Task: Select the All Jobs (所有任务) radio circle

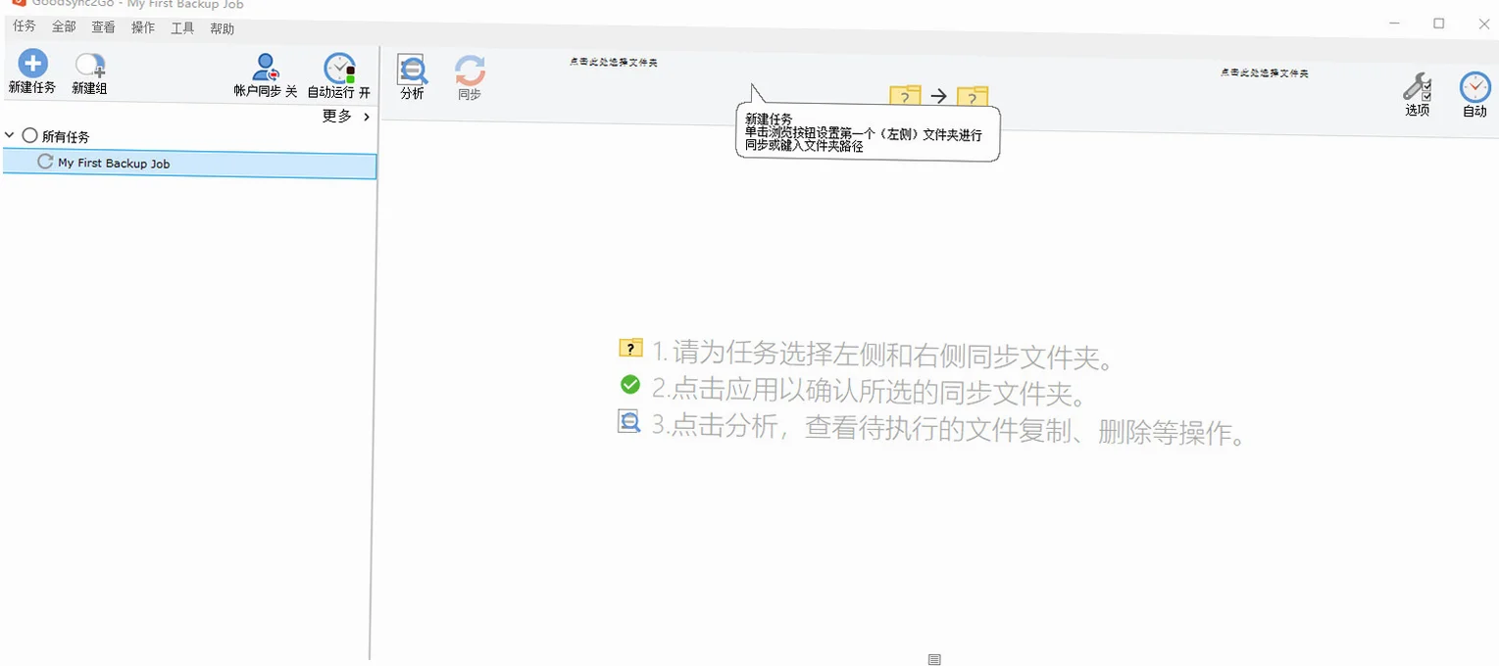Action: pyautogui.click(x=29, y=136)
